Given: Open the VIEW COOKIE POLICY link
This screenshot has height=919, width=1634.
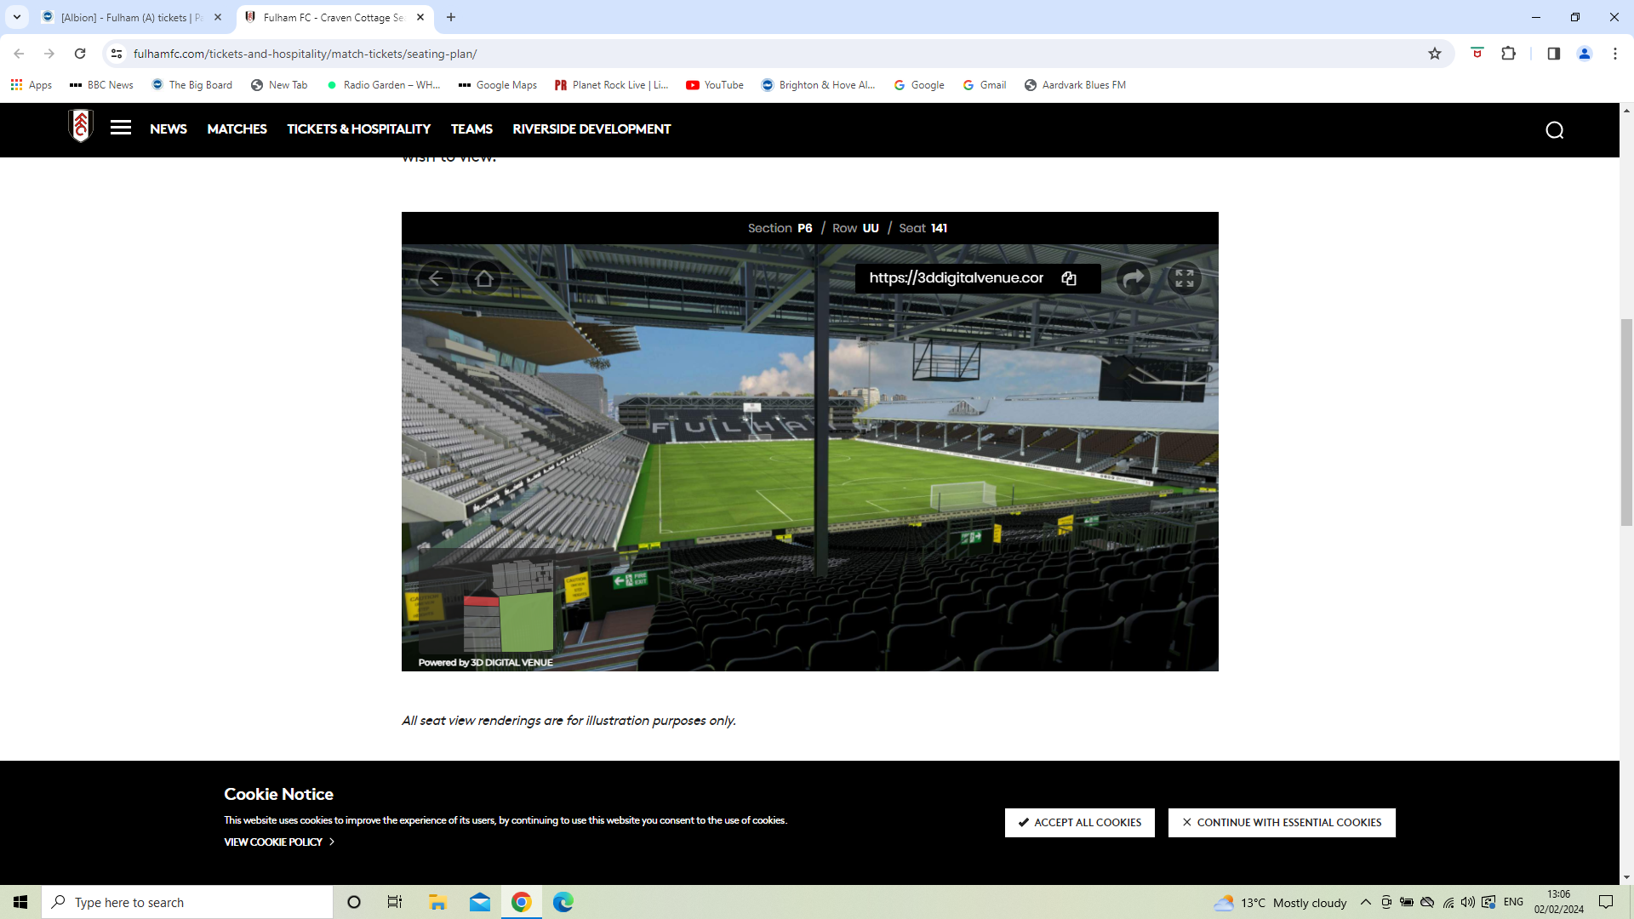Looking at the screenshot, I should [x=279, y=842].
